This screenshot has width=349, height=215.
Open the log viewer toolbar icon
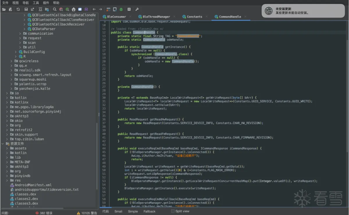[129, 9]
